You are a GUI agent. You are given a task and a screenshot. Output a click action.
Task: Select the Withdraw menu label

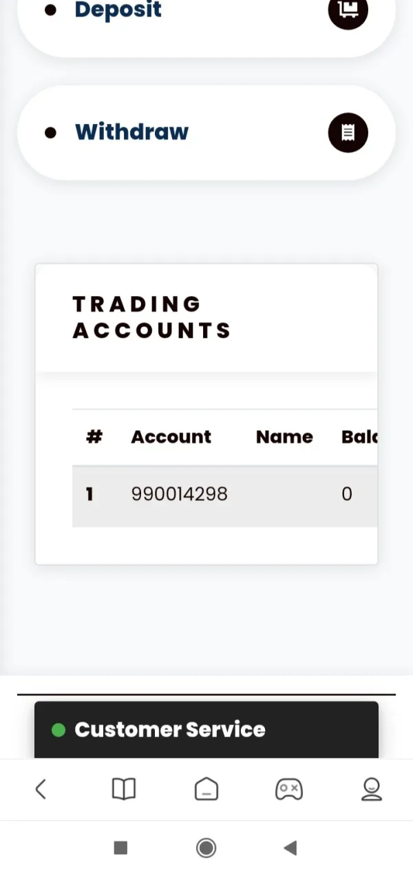(131, 132)
